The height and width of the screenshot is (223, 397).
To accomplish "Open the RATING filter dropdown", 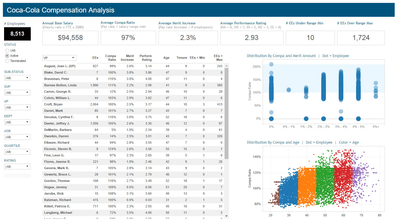I will click(x=17, y=167).
